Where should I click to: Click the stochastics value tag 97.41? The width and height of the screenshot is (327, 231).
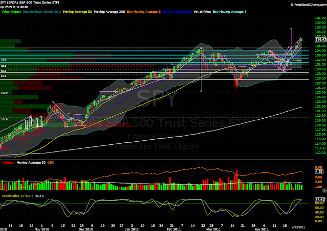click(x=320, y=200)
